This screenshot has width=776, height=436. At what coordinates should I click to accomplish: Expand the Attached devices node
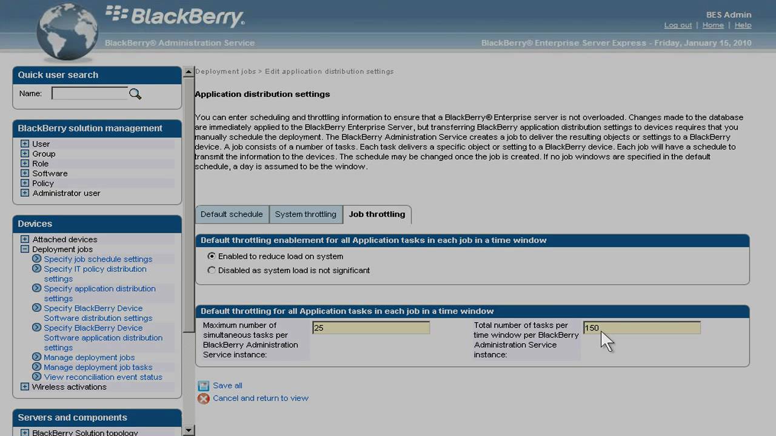point(25,239)
